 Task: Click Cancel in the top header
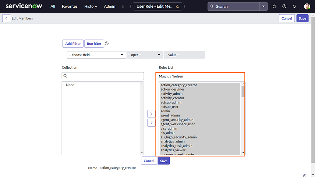(287, 18)
